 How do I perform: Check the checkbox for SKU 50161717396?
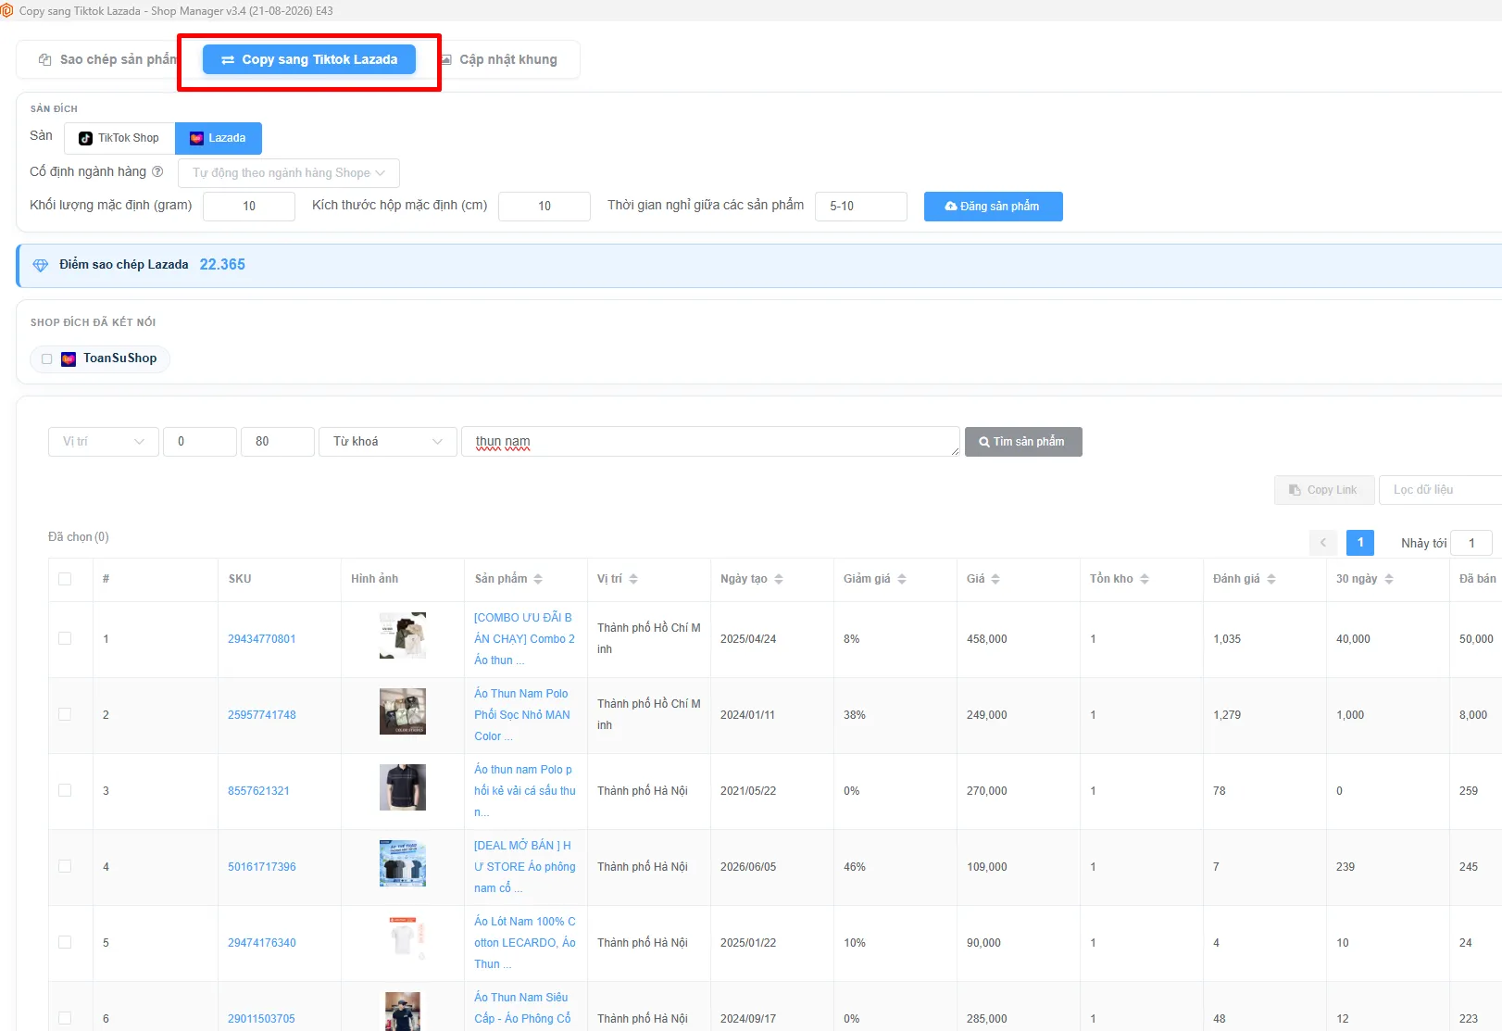point(65,866)
